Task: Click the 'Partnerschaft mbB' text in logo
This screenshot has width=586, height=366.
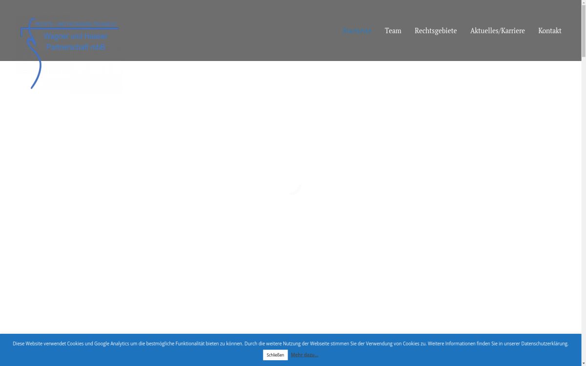Action: 76,47
